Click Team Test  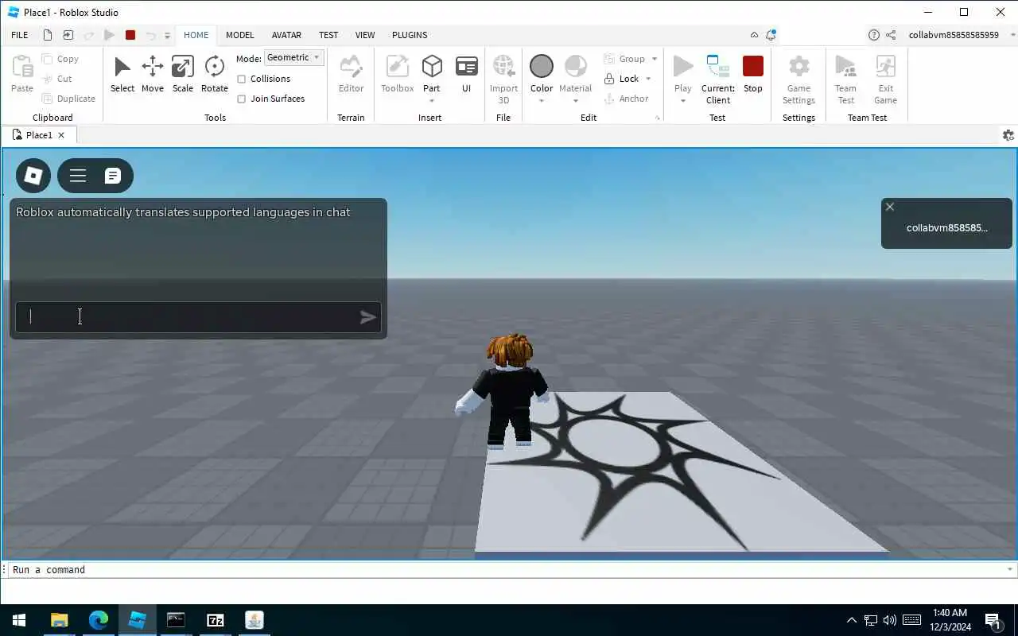tap(845, 79)
